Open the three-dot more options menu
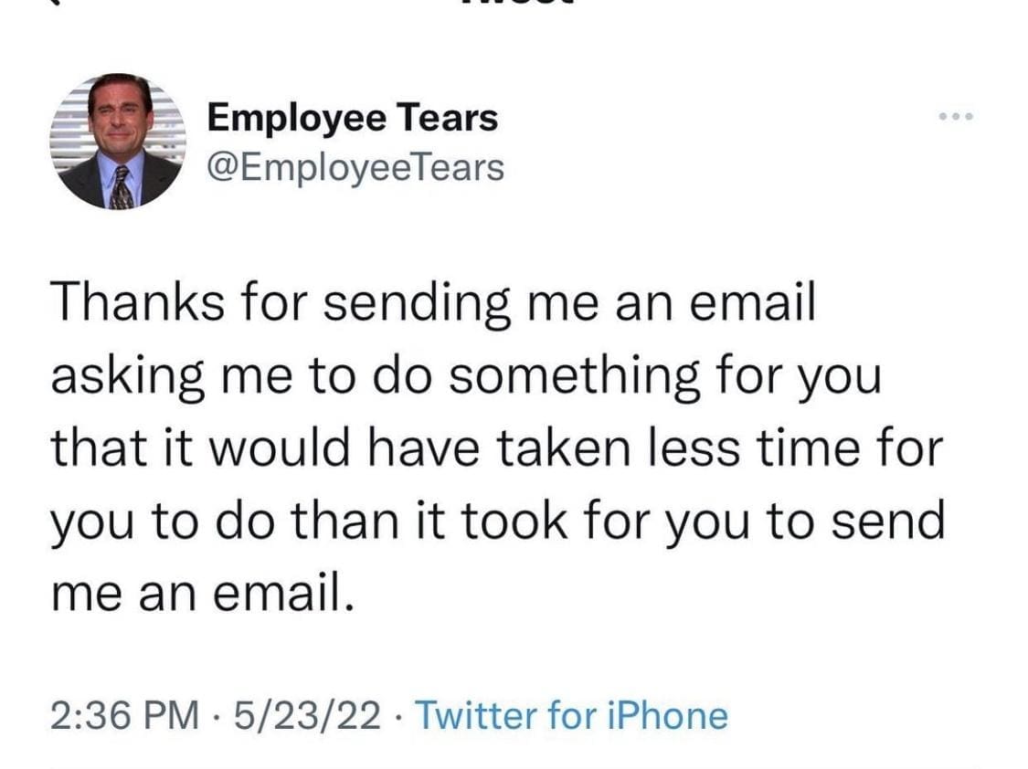The width and height of the screenshot is (1028, 769). pos(956,117)
